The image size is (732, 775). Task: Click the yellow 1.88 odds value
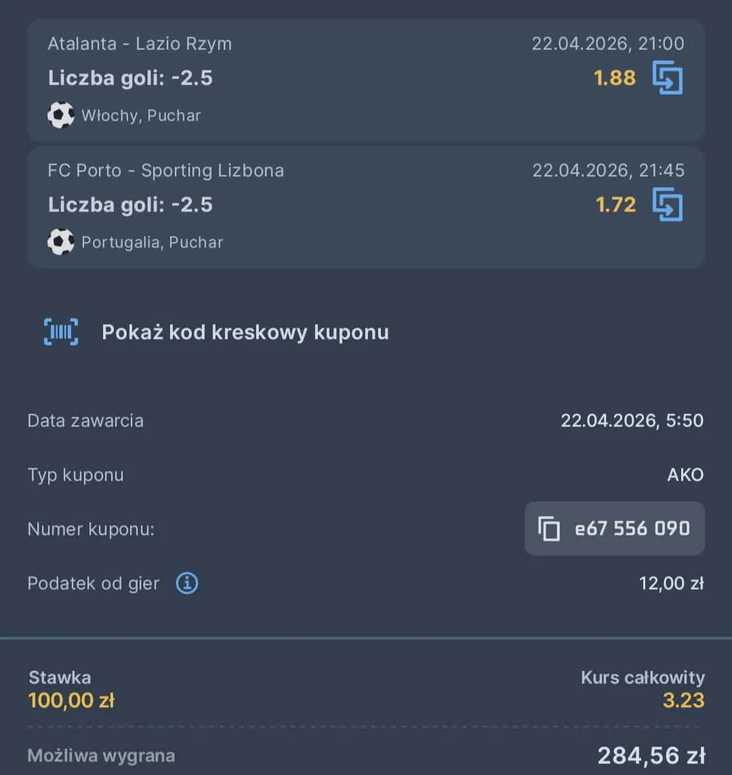[x=614, y=77]
